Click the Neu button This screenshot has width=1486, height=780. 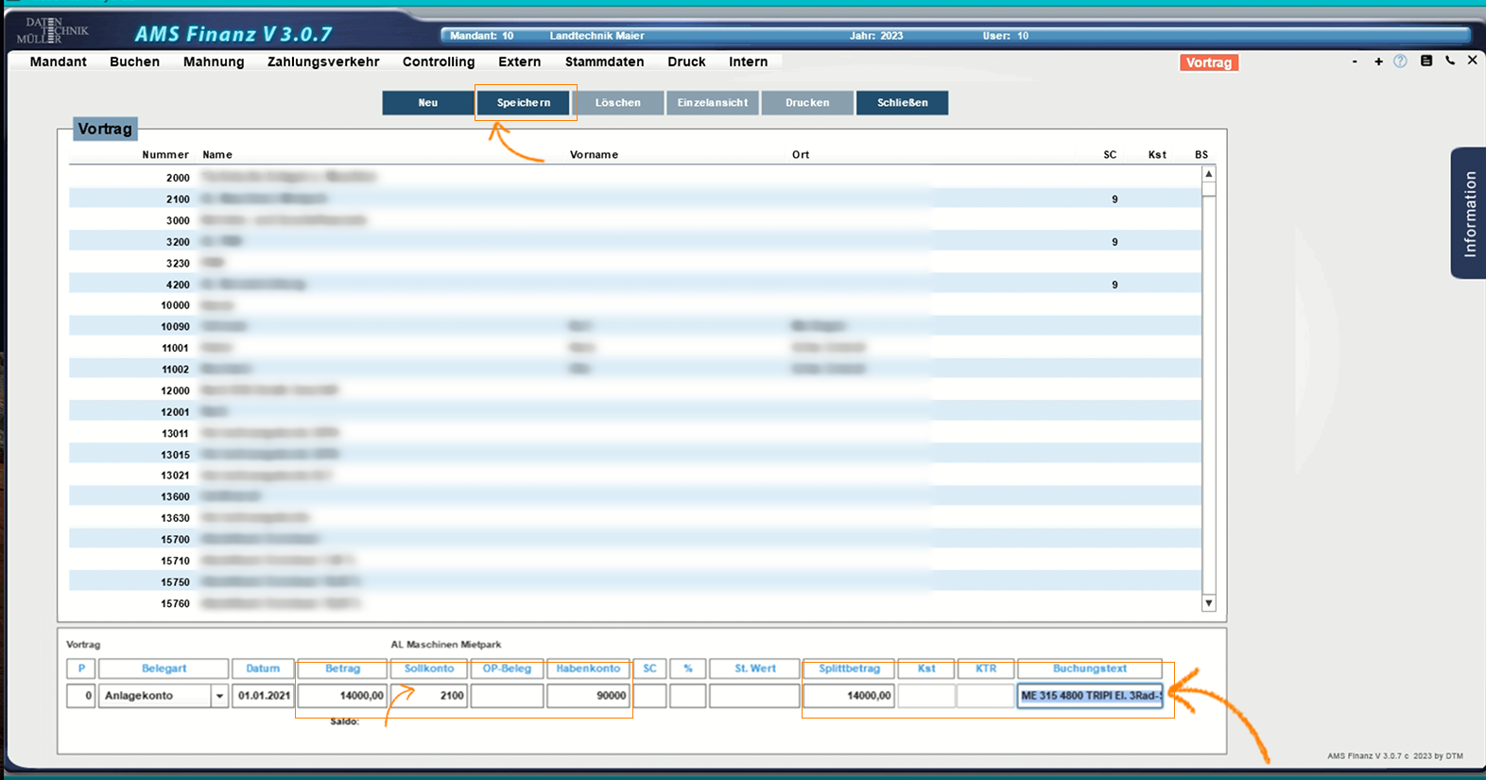click(428, 102)
